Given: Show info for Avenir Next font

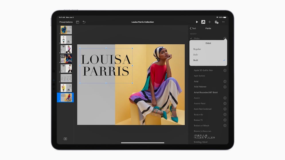Looking at the screenshot, I should 225,103.
